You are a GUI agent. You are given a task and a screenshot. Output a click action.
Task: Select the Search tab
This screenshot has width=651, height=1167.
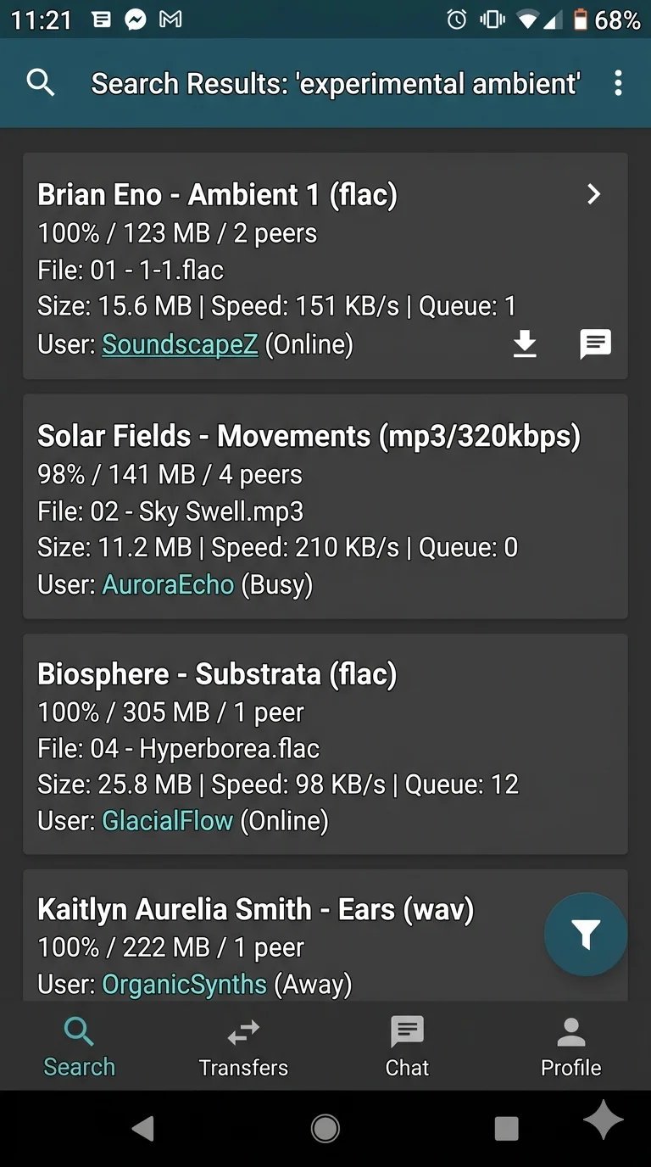click(79, 1047)
